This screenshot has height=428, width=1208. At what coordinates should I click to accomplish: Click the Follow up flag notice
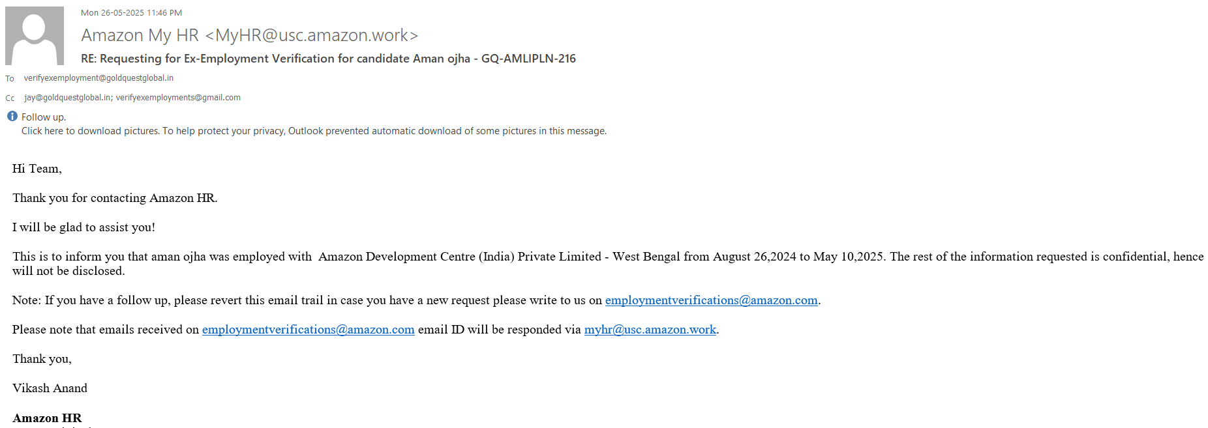point(44,117)
